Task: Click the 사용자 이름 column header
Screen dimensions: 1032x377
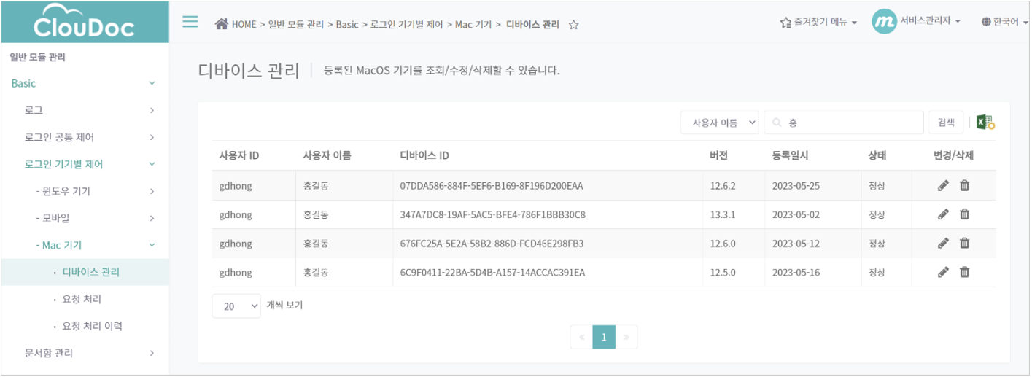Action: (x=327, y=155)
